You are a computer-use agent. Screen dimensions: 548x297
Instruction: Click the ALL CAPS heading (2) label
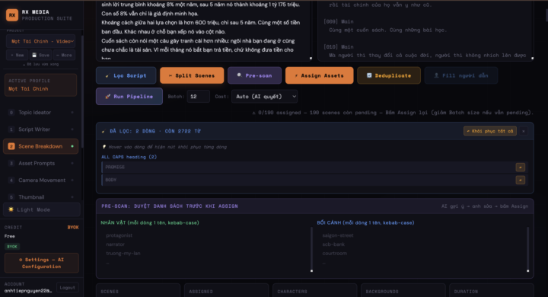point(129,157)
